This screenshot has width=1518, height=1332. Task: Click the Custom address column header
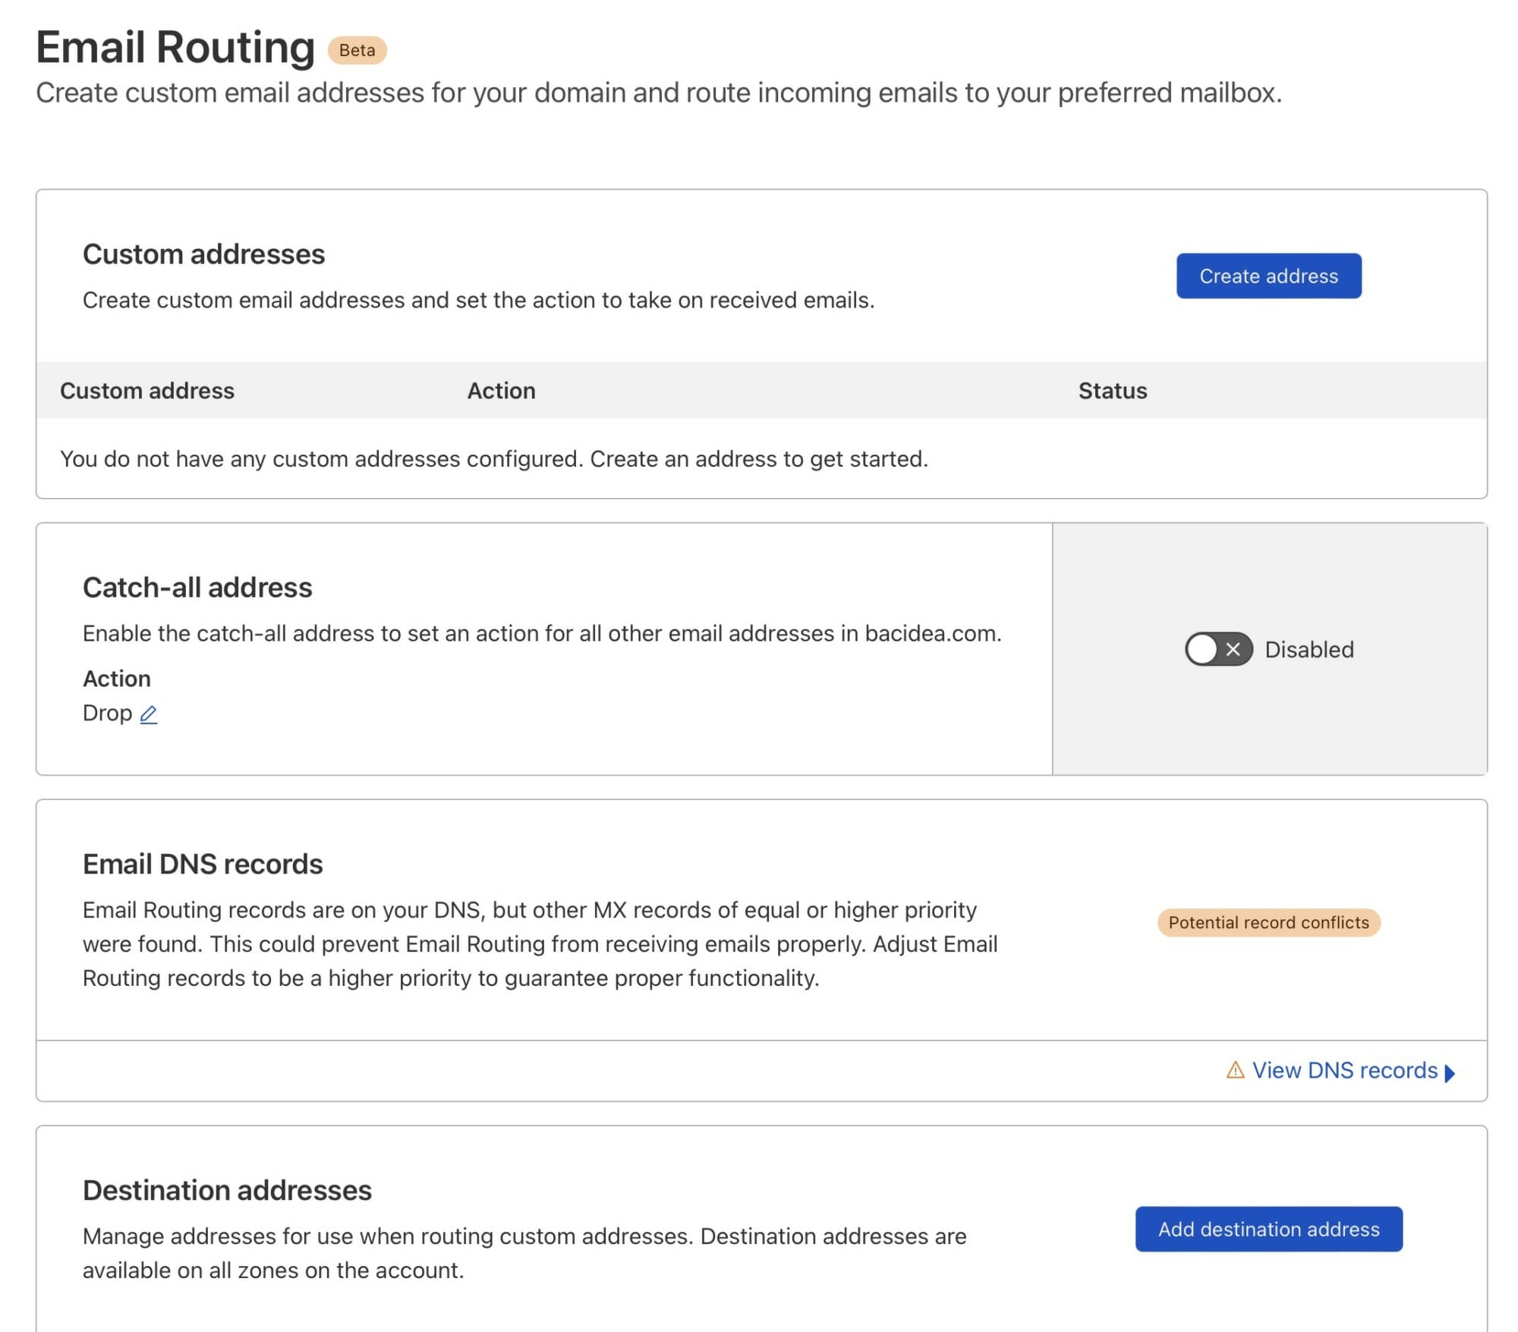pos(147,390)
